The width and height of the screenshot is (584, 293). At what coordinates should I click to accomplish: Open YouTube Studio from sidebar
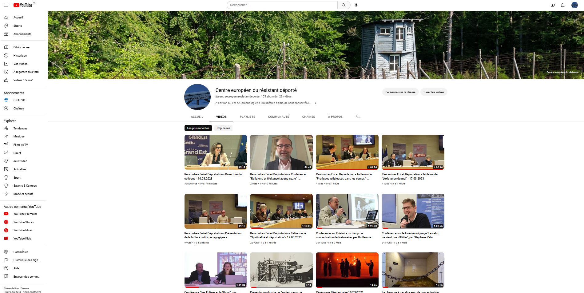pyautogui.click(x=23, y=222)
